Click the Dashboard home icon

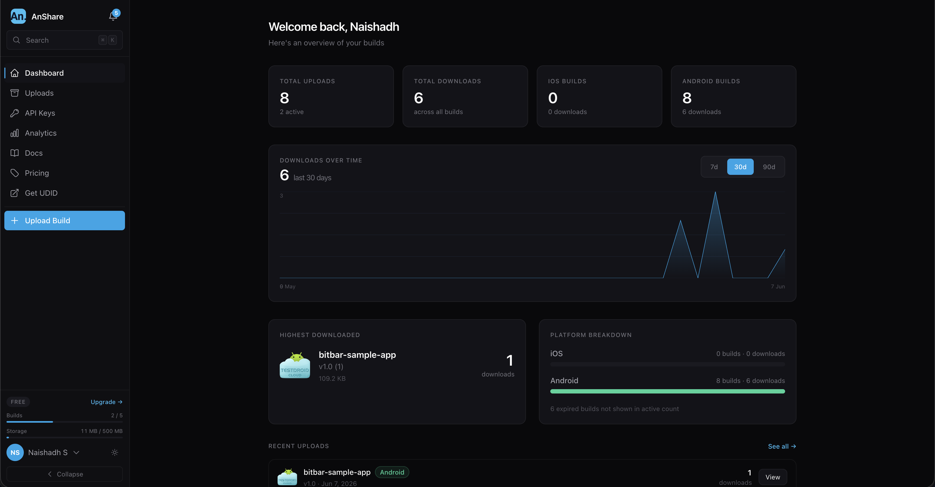click(x=15, y=73)
